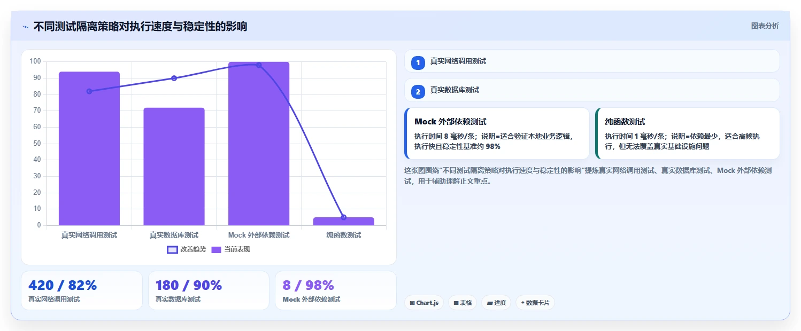Click the trend line point above 纯函数测试
The width and height of the screenshot is (801, 331).
(343, 217)
